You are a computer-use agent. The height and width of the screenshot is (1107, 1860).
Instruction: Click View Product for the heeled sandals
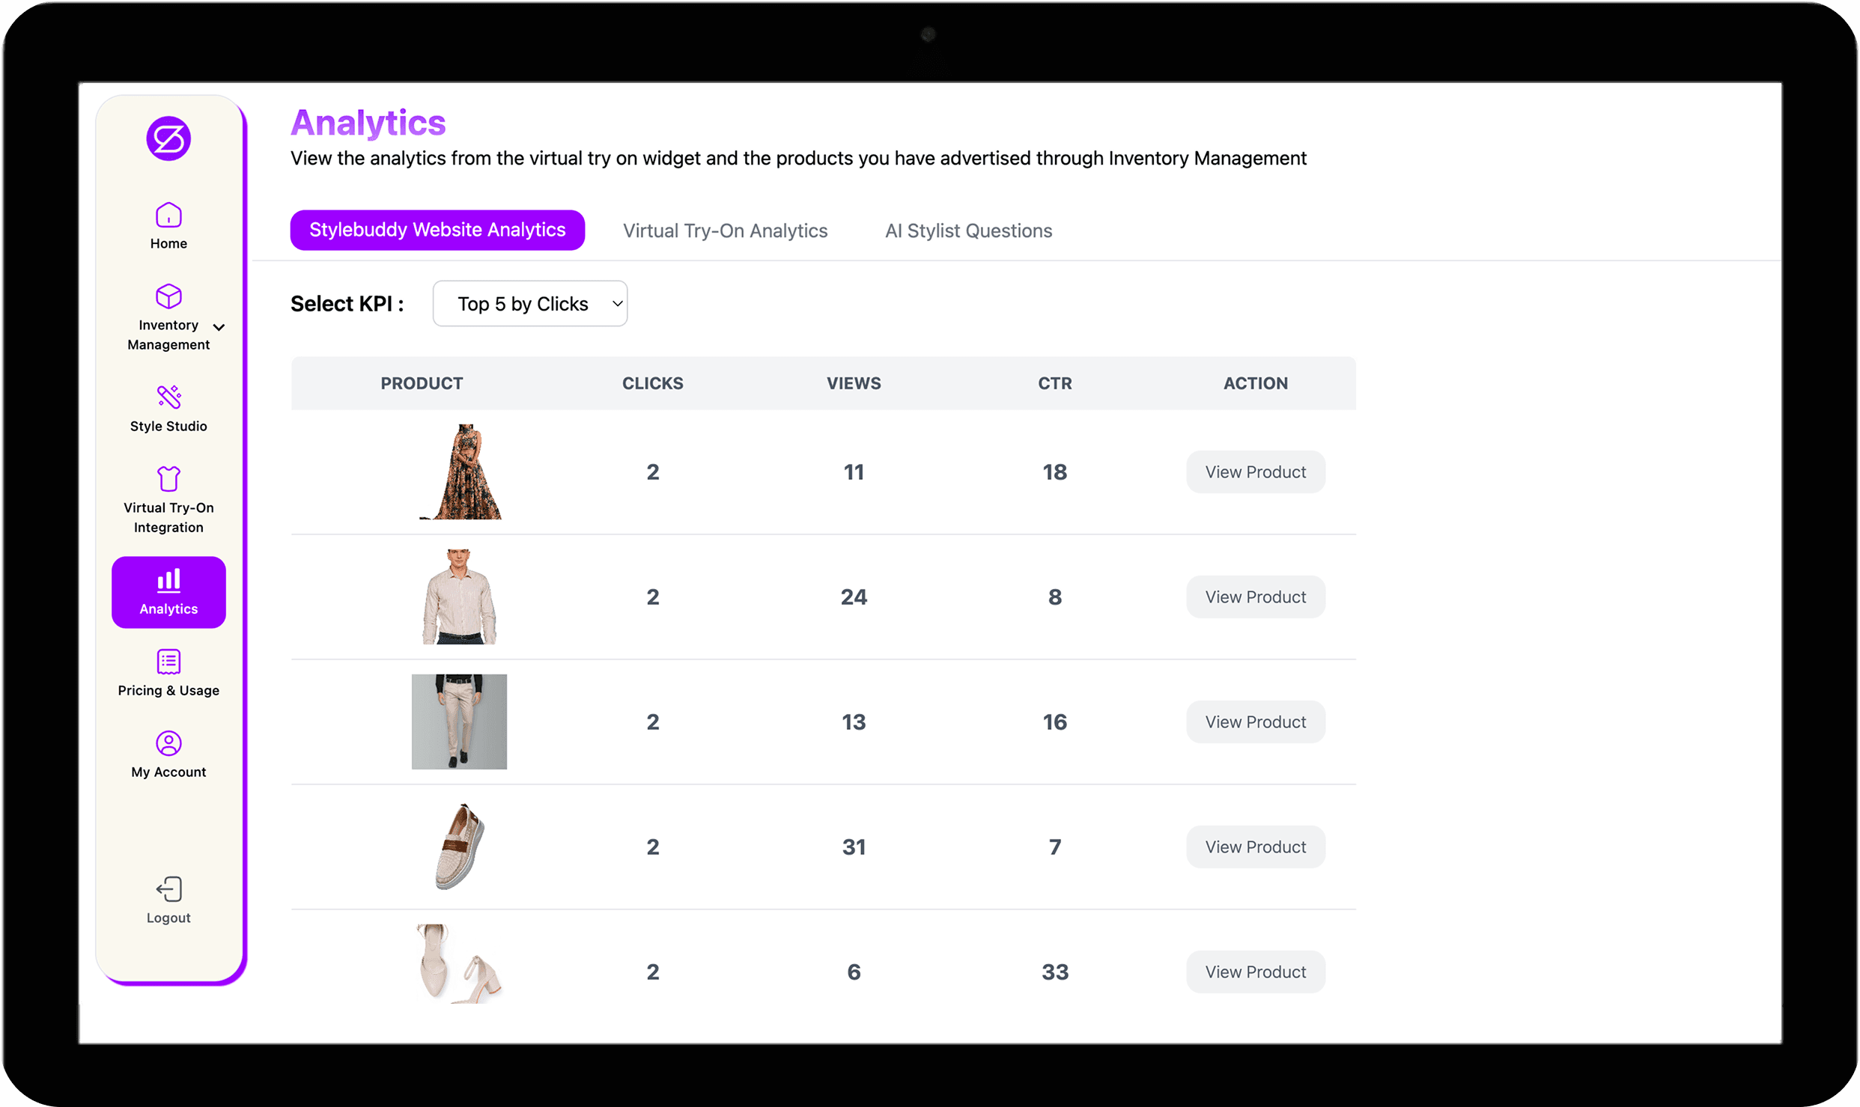[x=1255, y=971]
